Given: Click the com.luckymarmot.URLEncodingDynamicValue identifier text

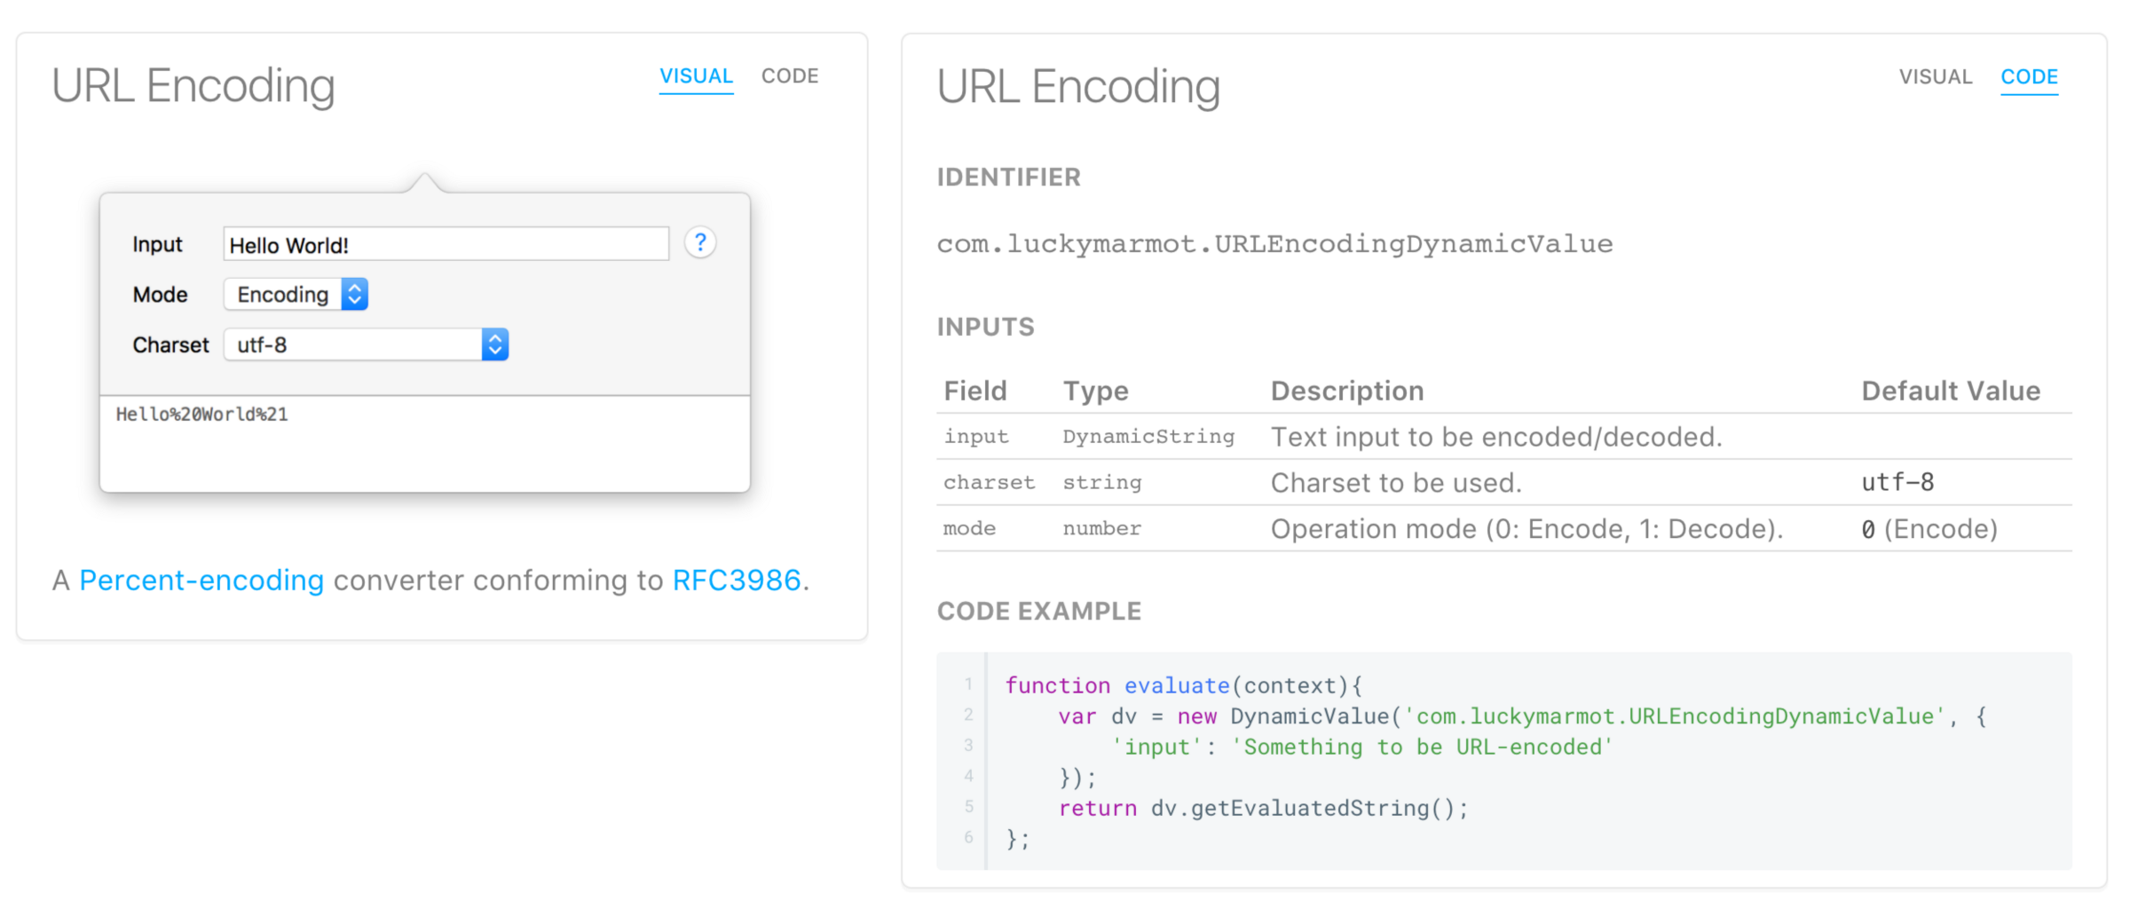Looking at the screenshot, I should tap(1274, 244).
